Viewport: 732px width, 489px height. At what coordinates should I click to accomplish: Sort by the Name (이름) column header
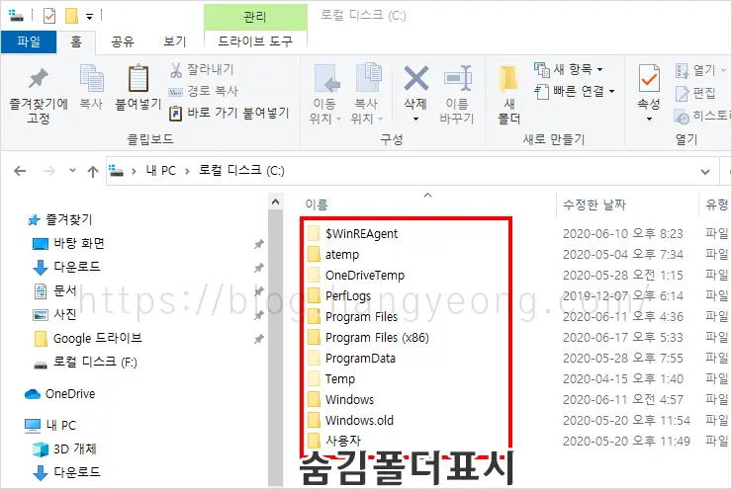(317, 204)
